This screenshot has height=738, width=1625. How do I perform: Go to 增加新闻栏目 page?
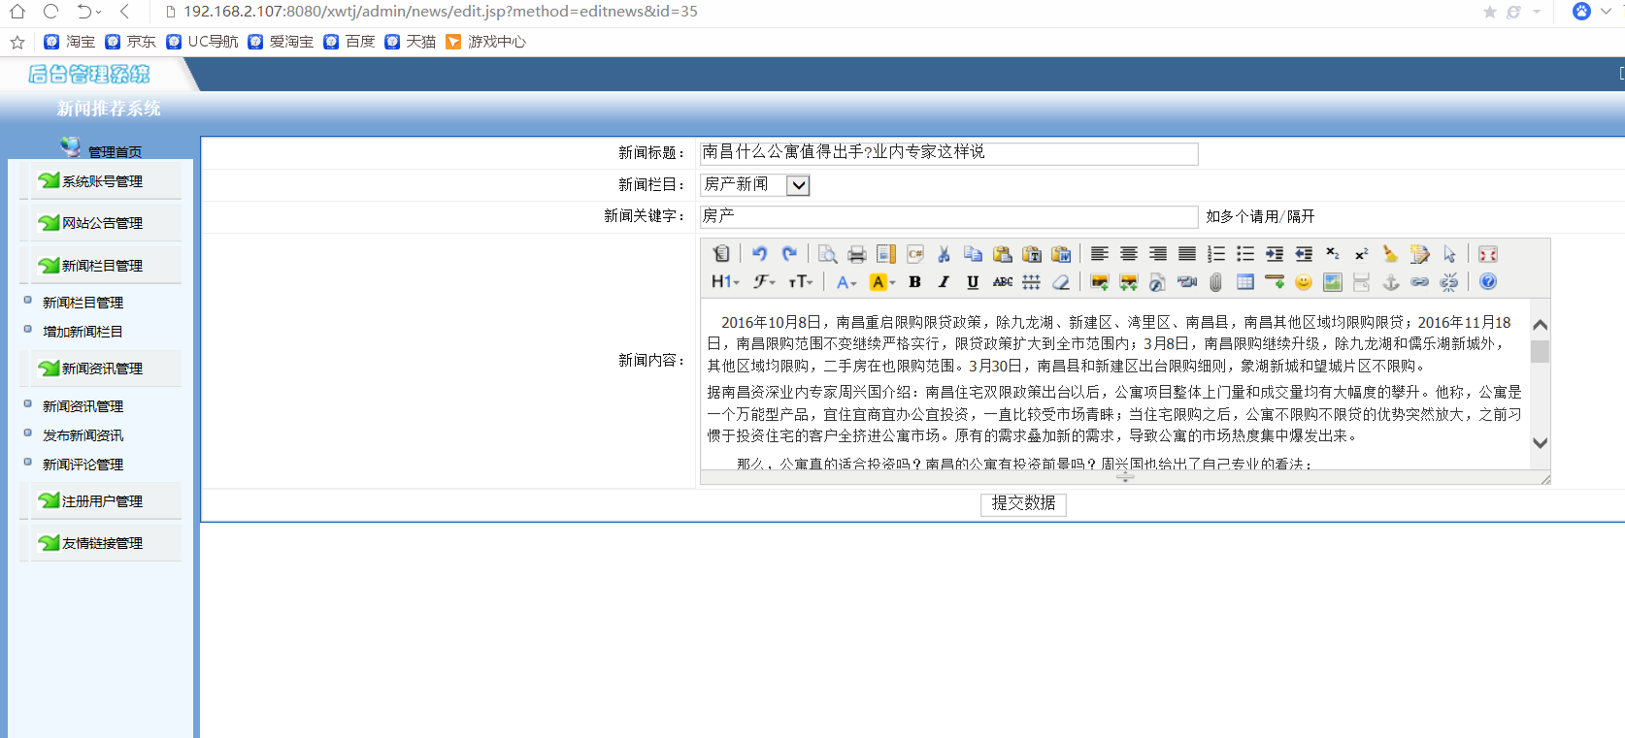83,332
